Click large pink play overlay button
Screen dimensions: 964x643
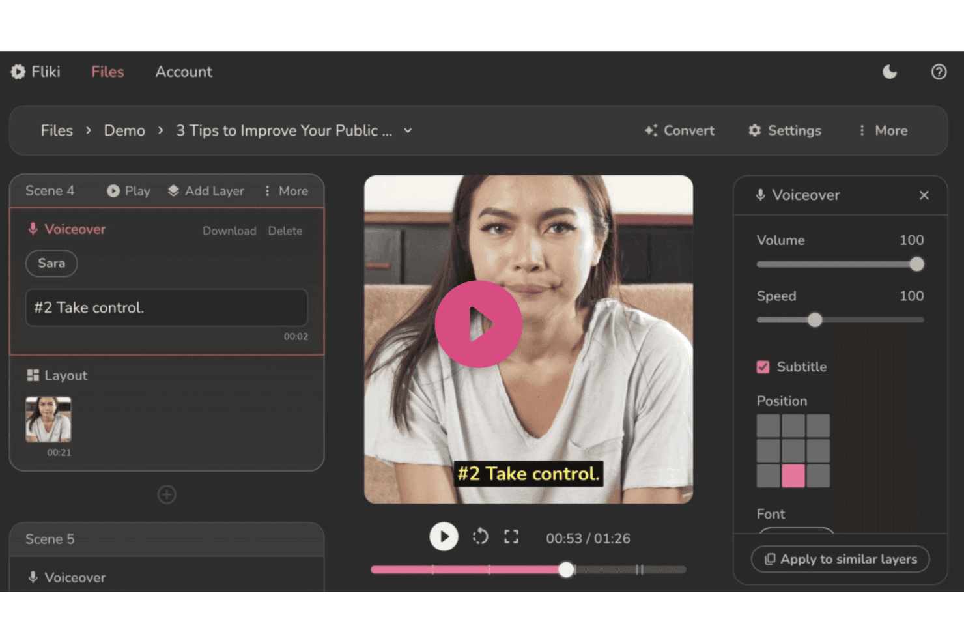coord(479,324)
